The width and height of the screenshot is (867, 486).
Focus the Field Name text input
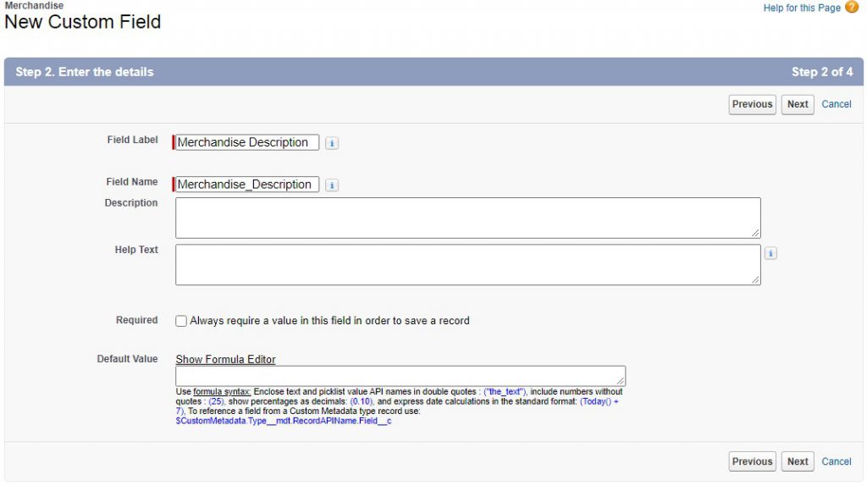(246, 185)
